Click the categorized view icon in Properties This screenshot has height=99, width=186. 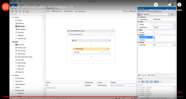point(139,14)
